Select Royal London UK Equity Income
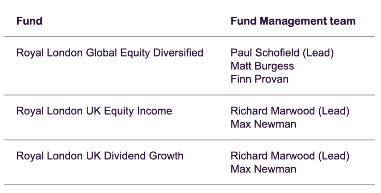Viewport: 381px width, 193px height. pyautogui.click(x=94, y=111)
